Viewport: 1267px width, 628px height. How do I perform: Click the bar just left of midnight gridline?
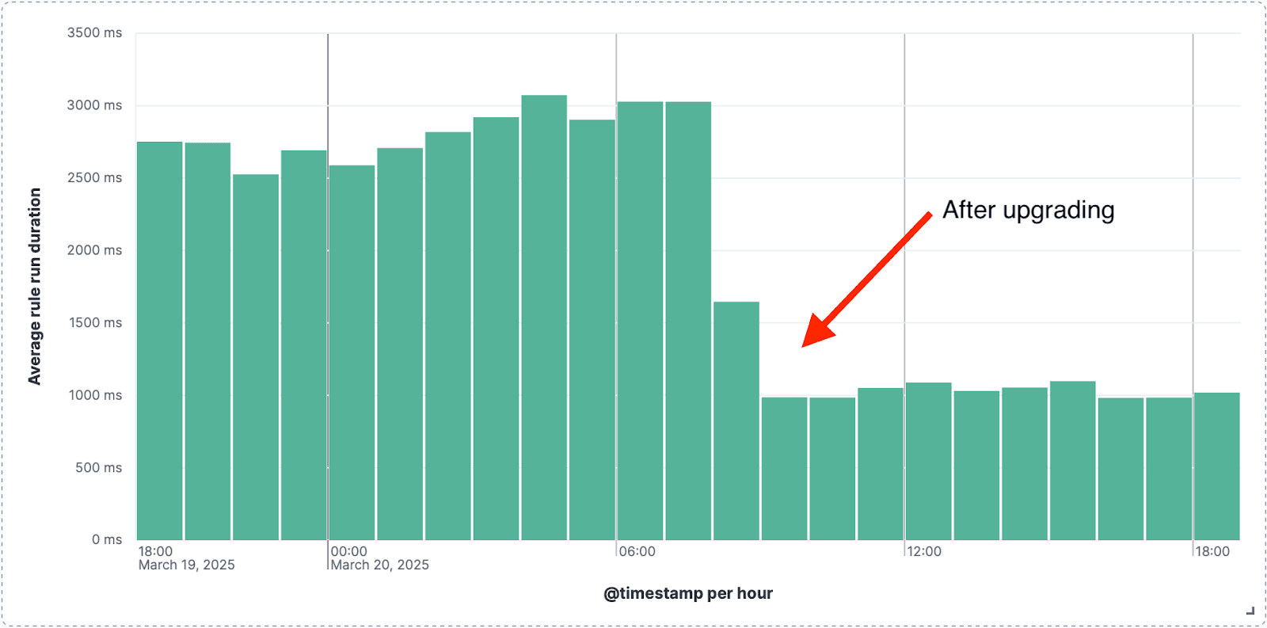(x=304, y=345)
